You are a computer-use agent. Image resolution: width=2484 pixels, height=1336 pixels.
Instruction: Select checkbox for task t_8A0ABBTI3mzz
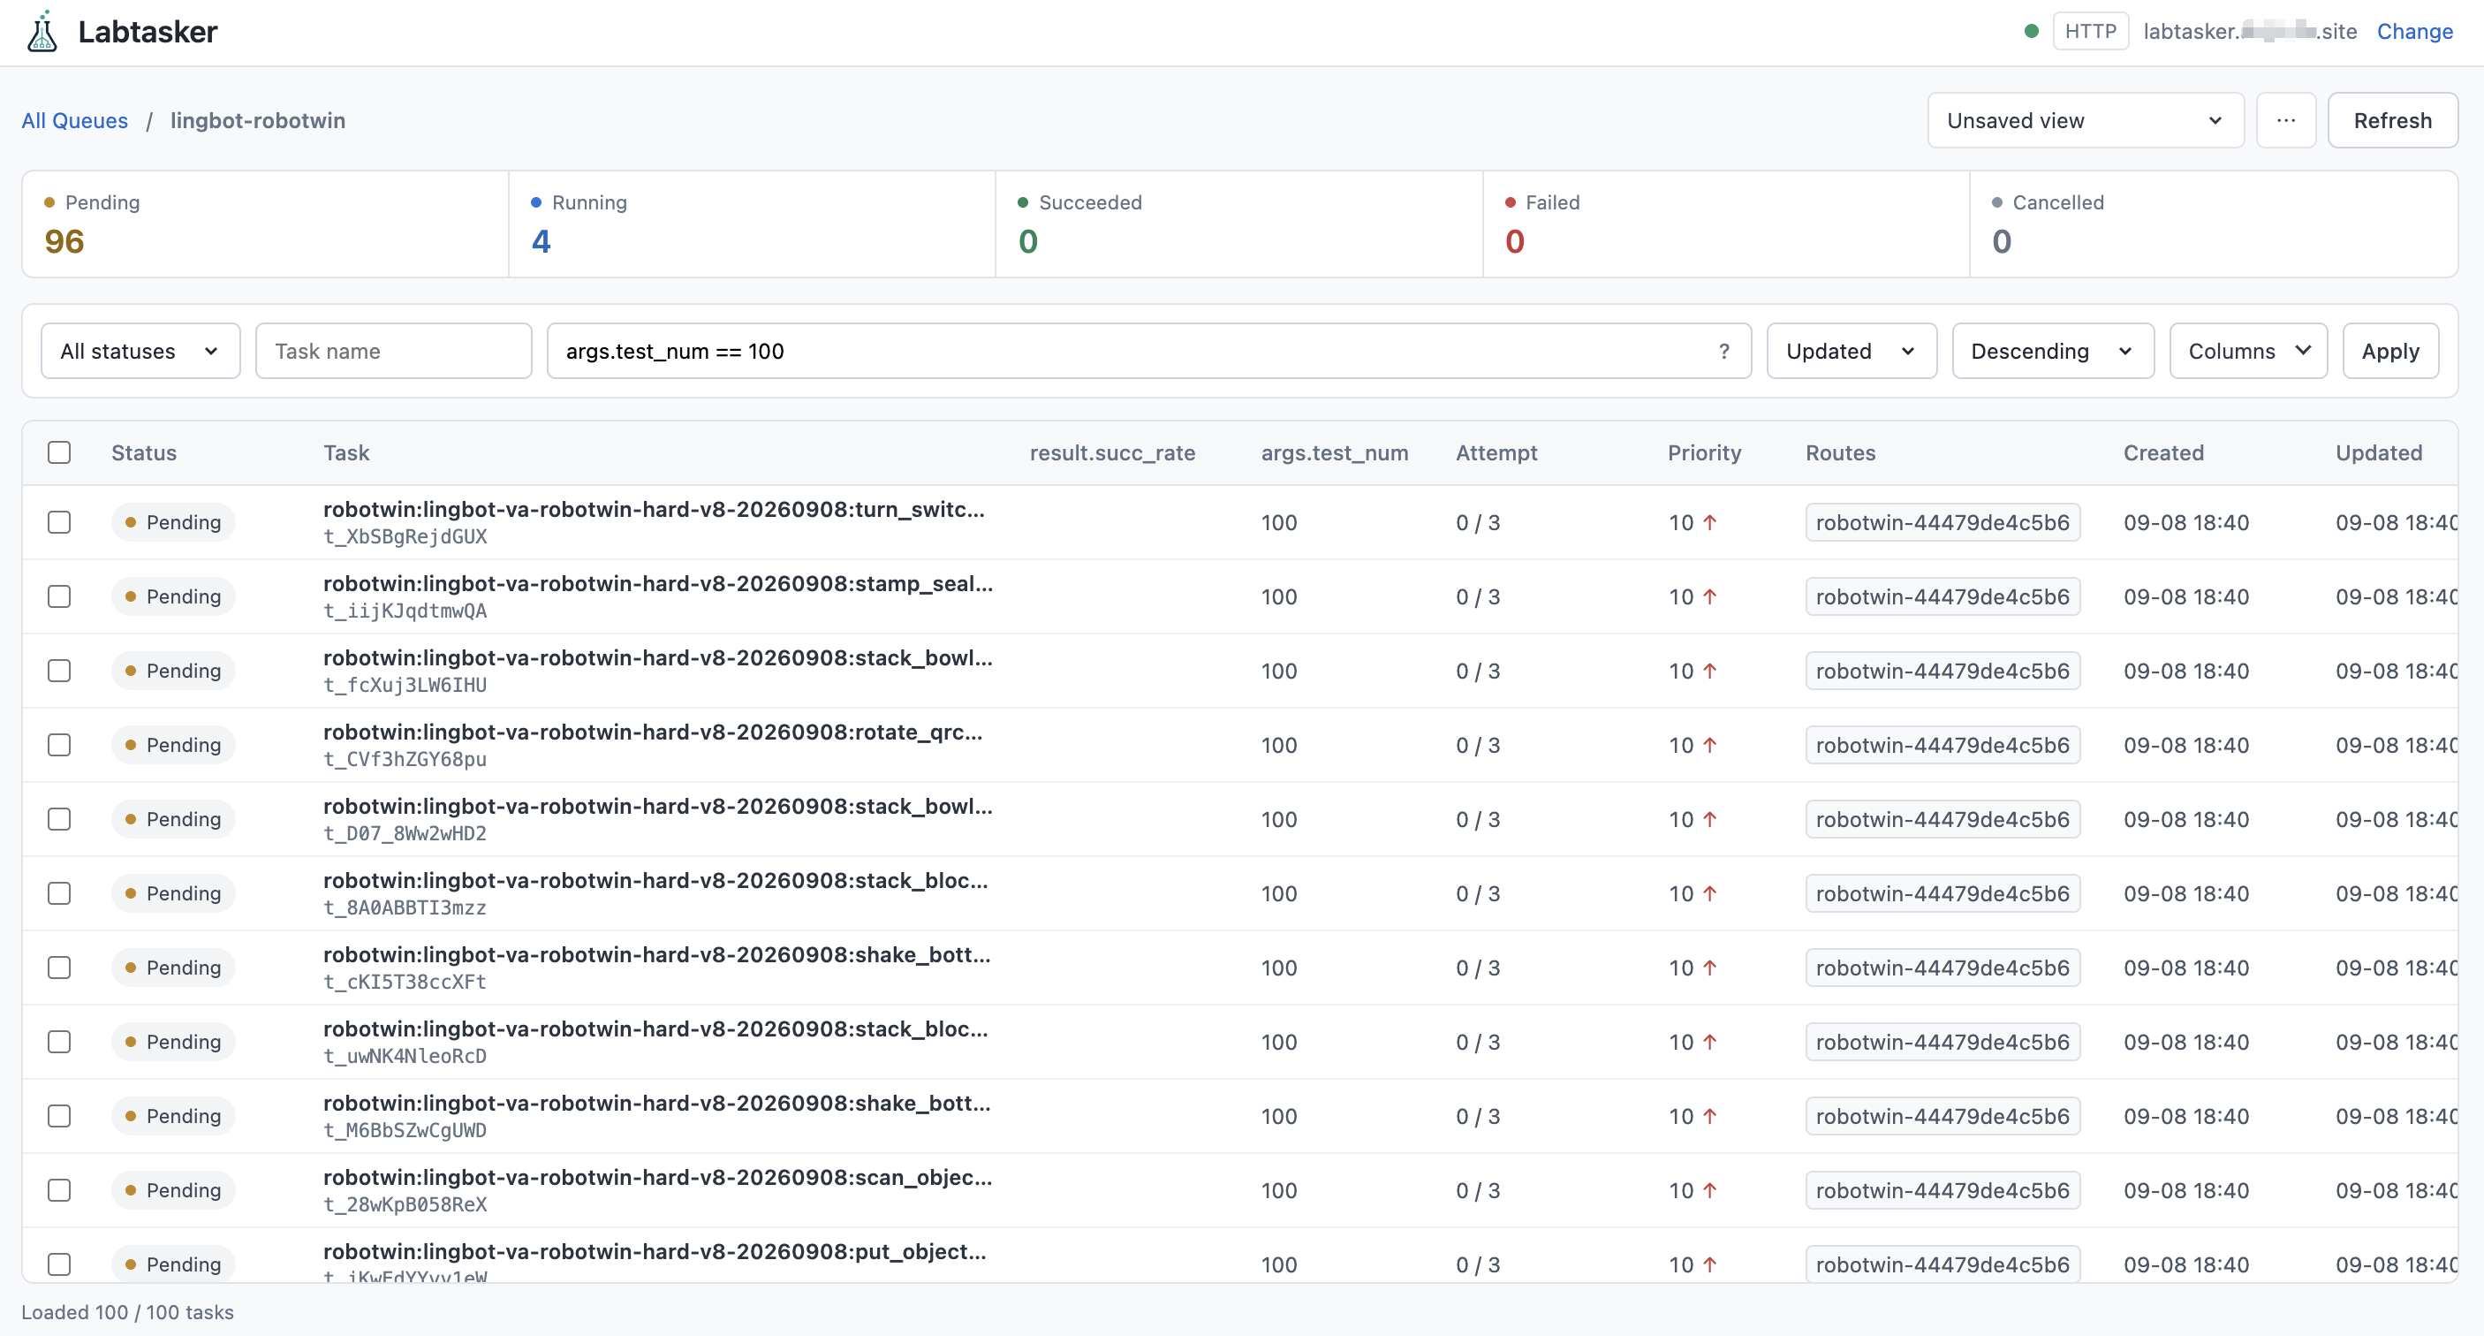[60, 894]
